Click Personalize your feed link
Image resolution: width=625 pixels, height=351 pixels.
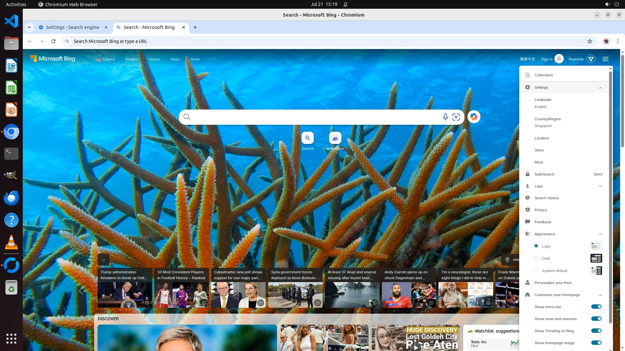(553, 283)
